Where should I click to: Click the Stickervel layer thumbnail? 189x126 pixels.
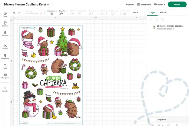(154, 27)
